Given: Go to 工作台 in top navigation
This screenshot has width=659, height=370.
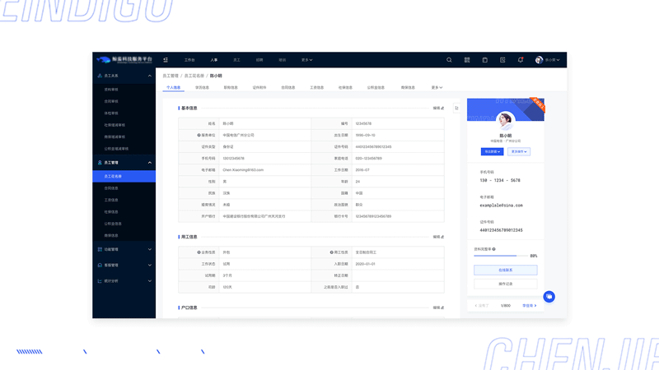Looking at the screenshot, I should point(189,60).
